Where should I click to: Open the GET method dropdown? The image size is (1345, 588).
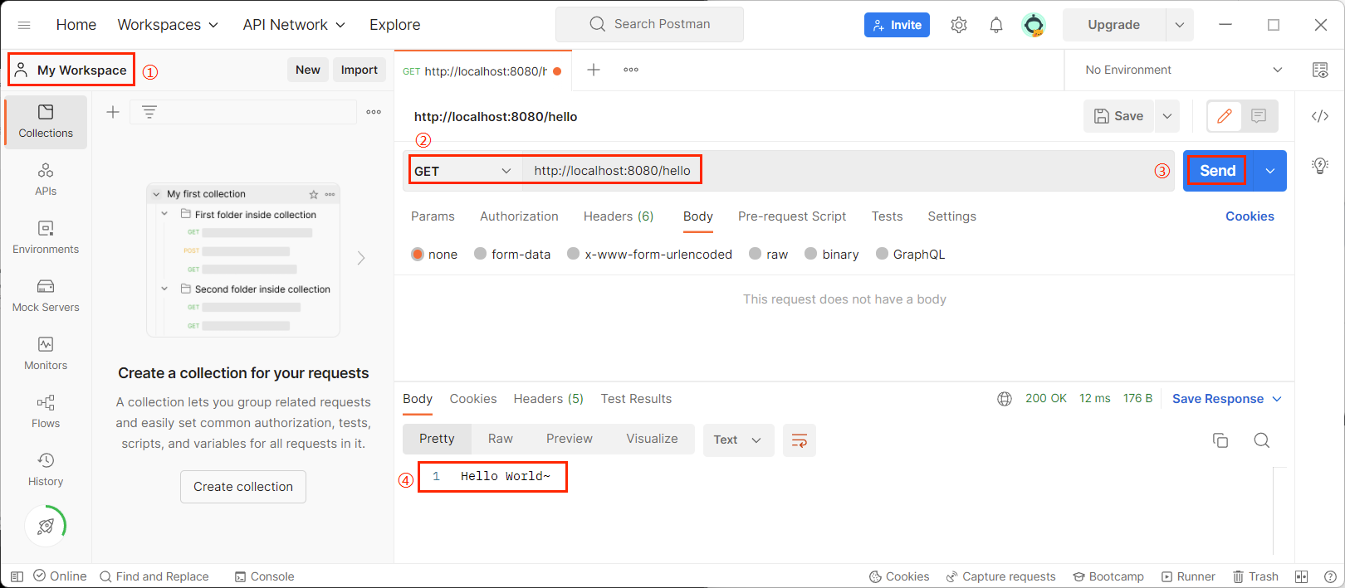coord(464,171)
